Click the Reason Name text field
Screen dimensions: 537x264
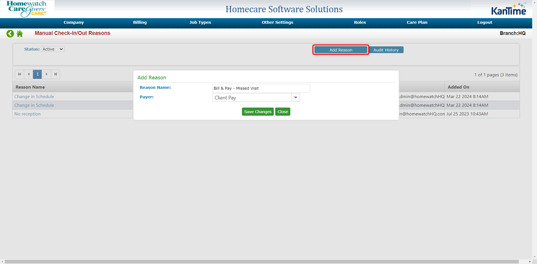pos(261,88)
